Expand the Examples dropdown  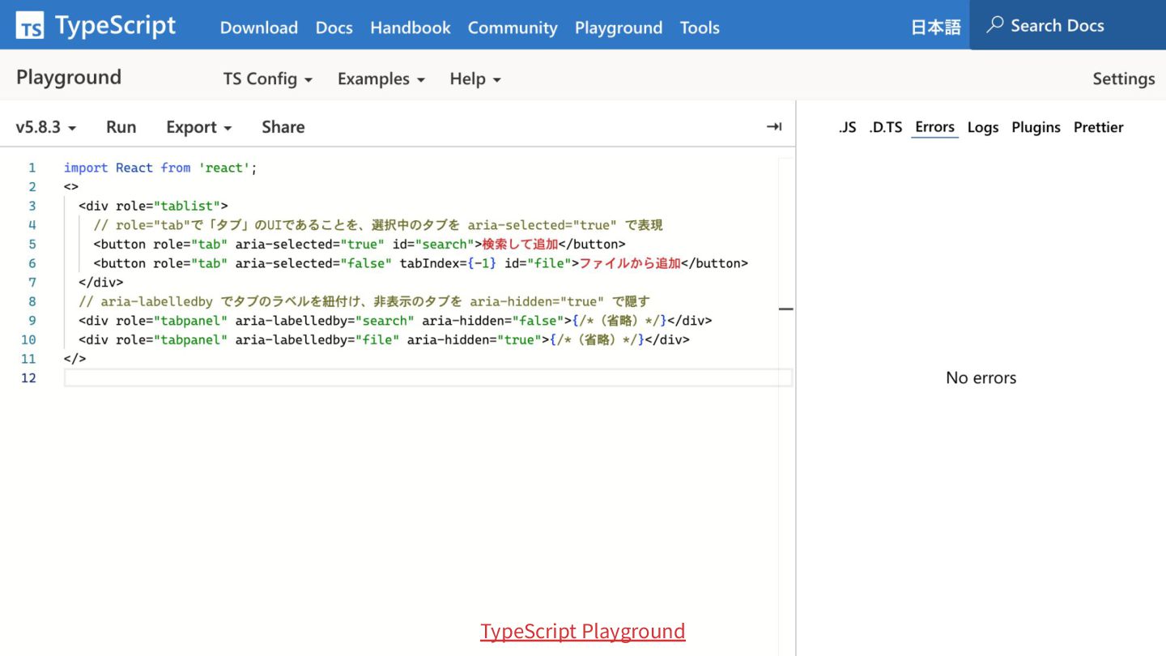[x=381, y=79]
